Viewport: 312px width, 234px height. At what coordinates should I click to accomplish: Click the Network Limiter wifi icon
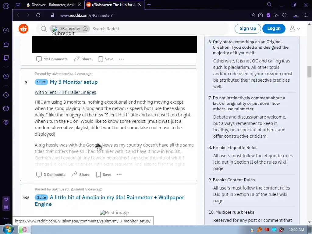[x=6, y=200]
